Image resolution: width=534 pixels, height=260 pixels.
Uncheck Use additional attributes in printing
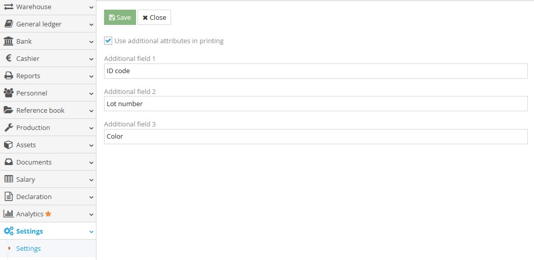(x=108, y=41)
